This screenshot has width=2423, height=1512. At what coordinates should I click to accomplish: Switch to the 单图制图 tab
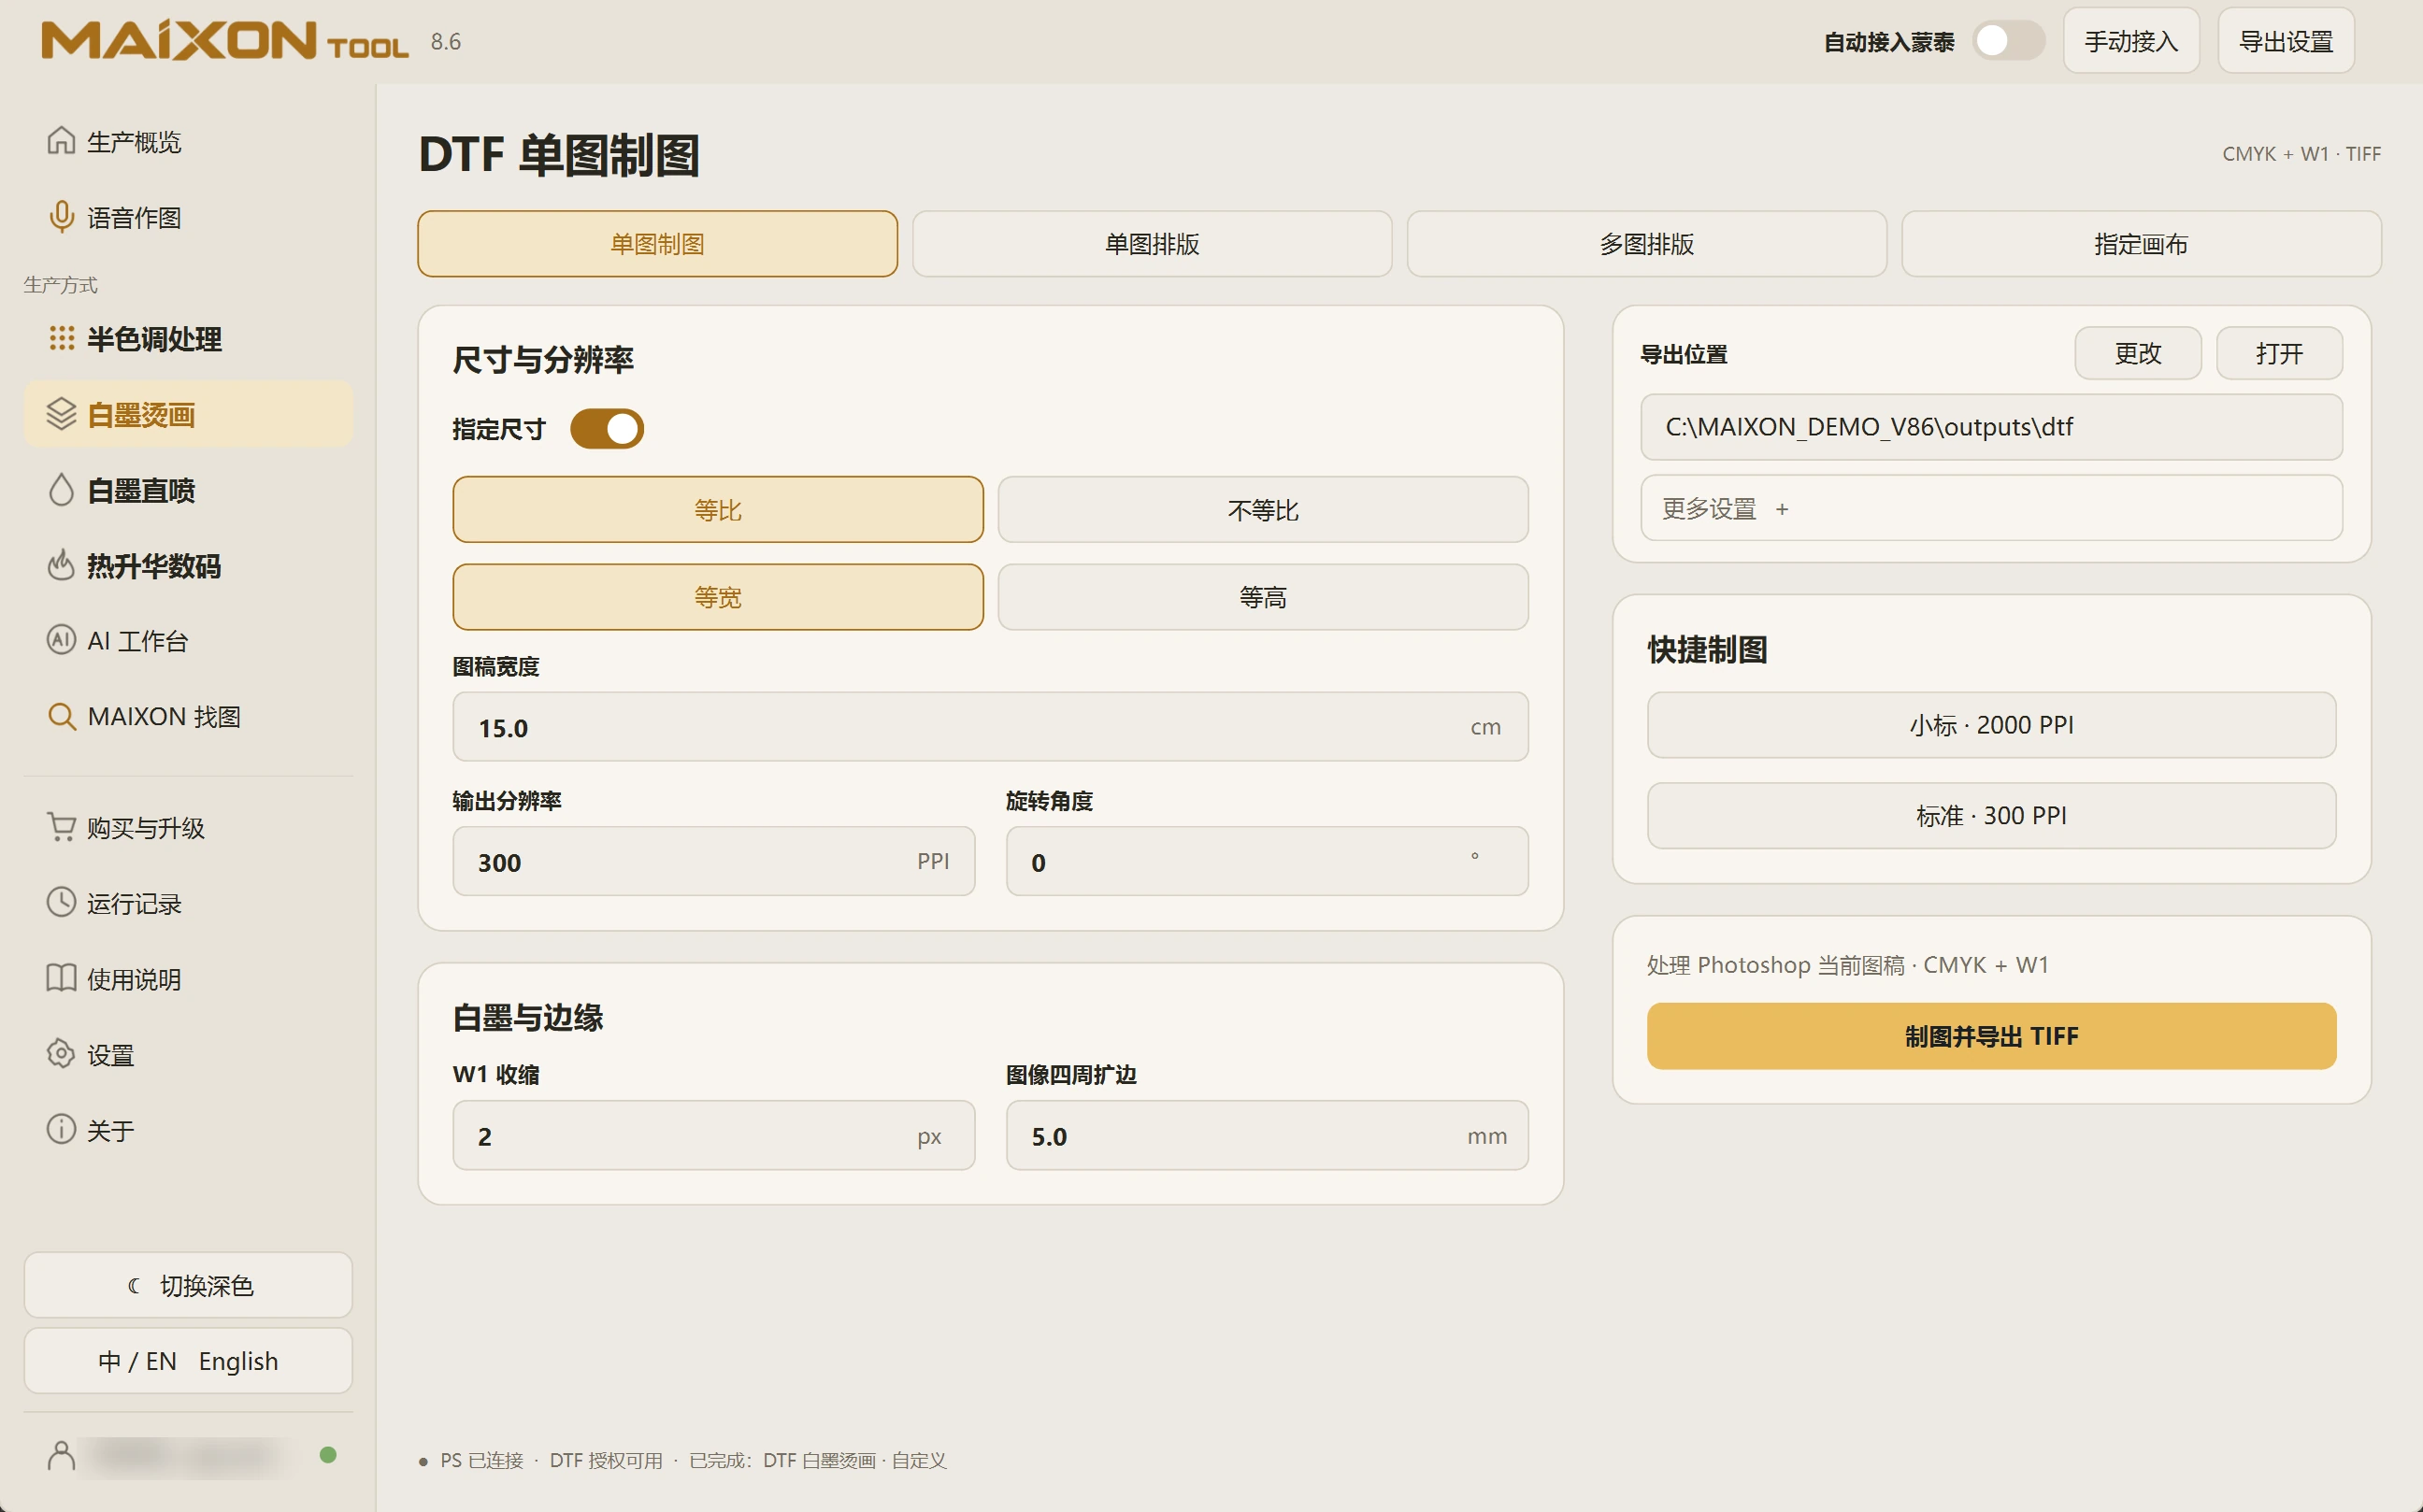tap(657, 244)
